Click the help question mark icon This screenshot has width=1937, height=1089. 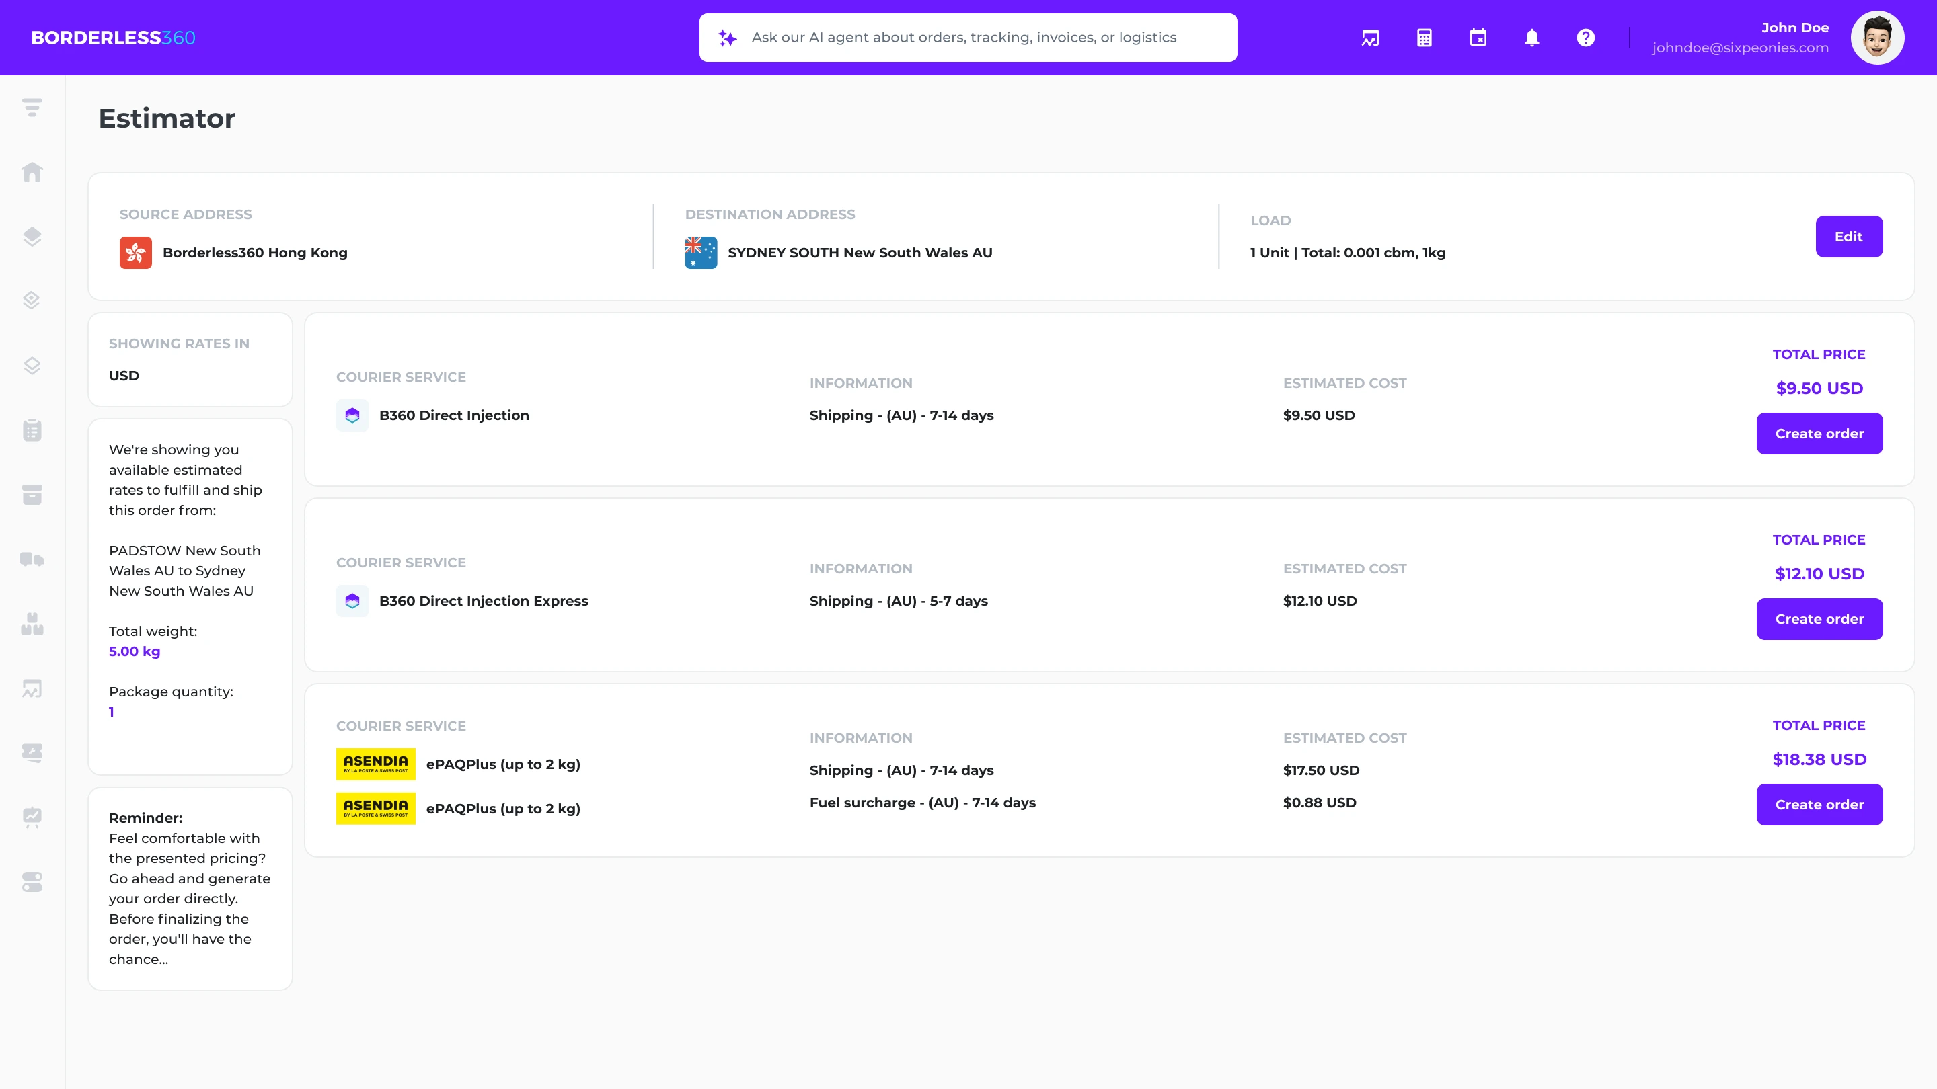(x=1585, y=38)
